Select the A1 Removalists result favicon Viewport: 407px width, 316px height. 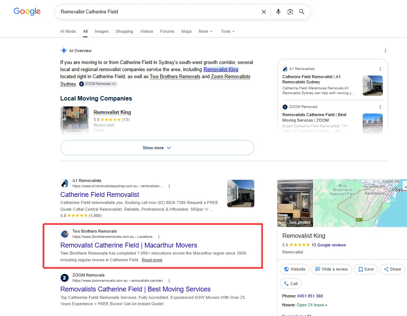coord(65,183)
